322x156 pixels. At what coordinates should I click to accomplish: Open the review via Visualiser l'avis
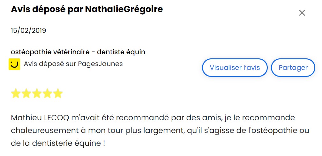click(235, 68)
